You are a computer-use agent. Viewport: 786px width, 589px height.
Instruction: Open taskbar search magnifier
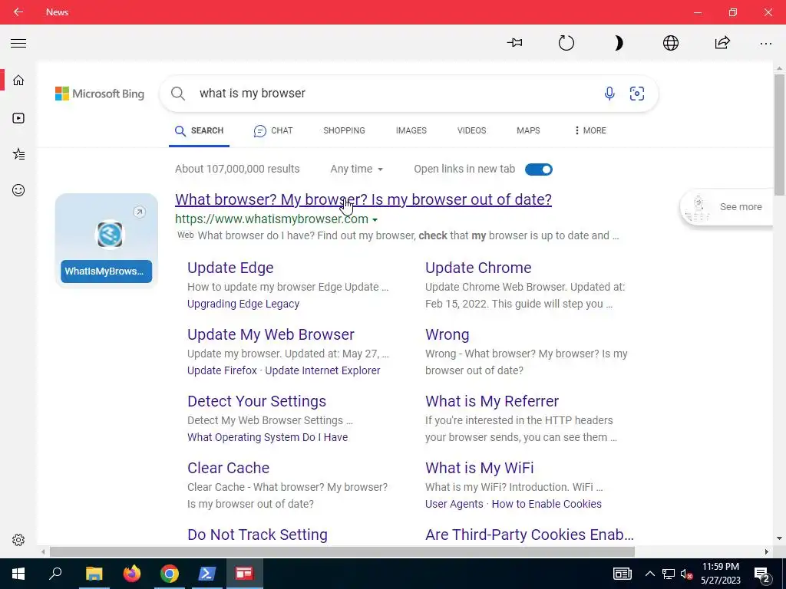55,574
